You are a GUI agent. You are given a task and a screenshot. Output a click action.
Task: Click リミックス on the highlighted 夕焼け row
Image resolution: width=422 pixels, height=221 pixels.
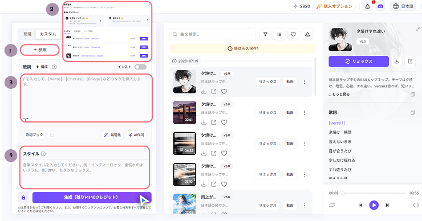pos(267,81)
